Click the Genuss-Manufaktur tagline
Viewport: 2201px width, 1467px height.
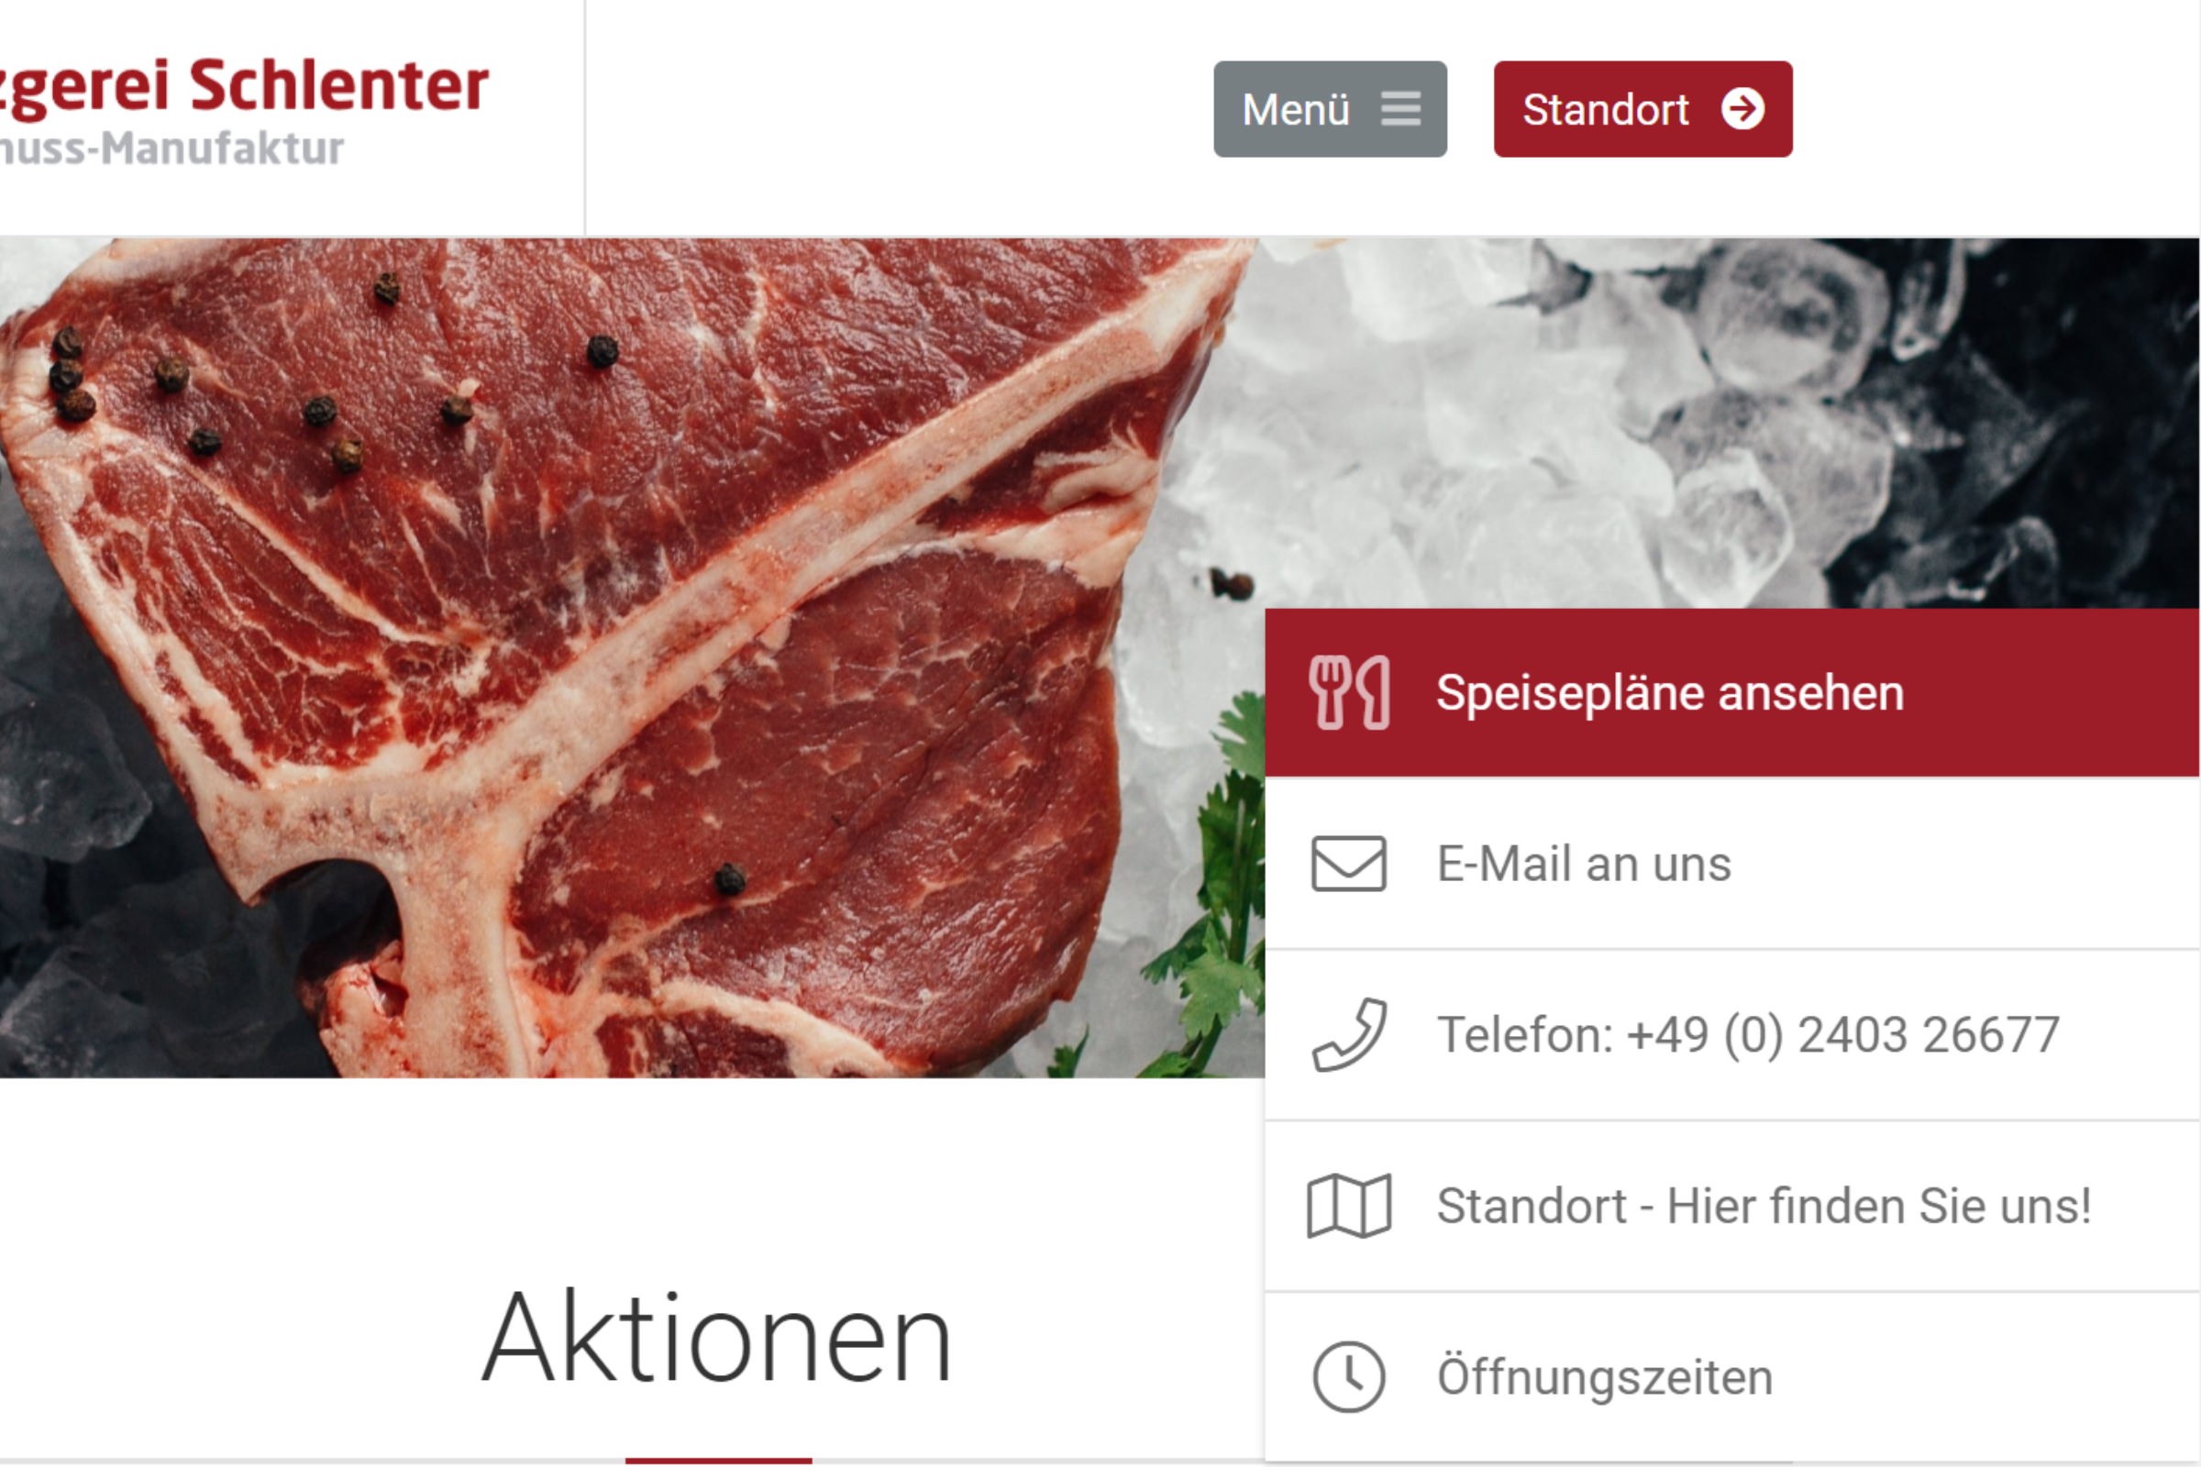coord(171,149)
